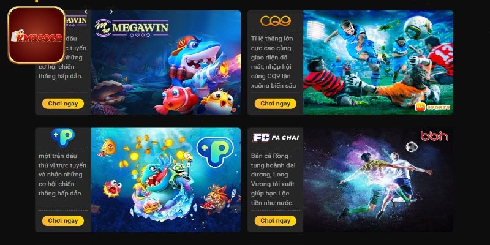Click Chơi ngay button on +P card
This screenshot has height=245, width=490.
click(63, 221)
